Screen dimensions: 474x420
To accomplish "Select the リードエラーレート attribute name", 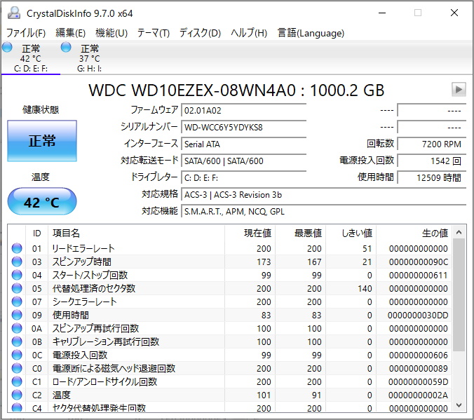I will pyautogui.click(x=83, y=248).
